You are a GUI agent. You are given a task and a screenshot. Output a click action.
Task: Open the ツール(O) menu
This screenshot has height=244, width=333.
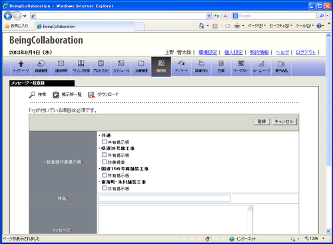[x=304, y=26]
